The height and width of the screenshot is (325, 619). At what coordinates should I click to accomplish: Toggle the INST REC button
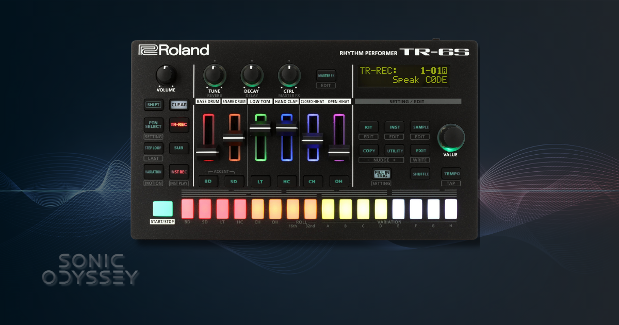tap(179, 172)
